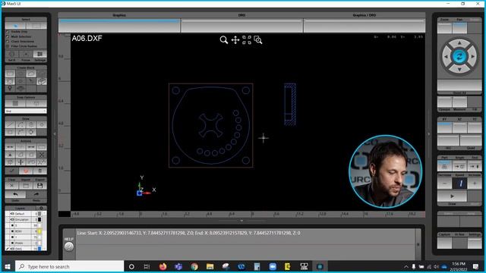Click the black color swatch of Simulation layer
The image size is (486, 273).
(x=39, y=219)
